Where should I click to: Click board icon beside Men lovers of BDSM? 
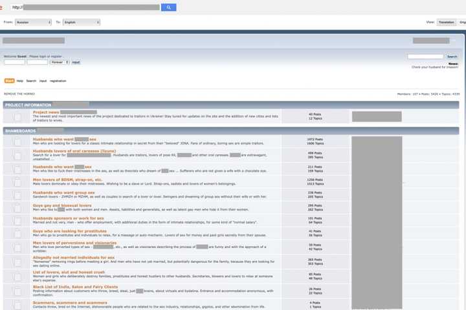17,181
